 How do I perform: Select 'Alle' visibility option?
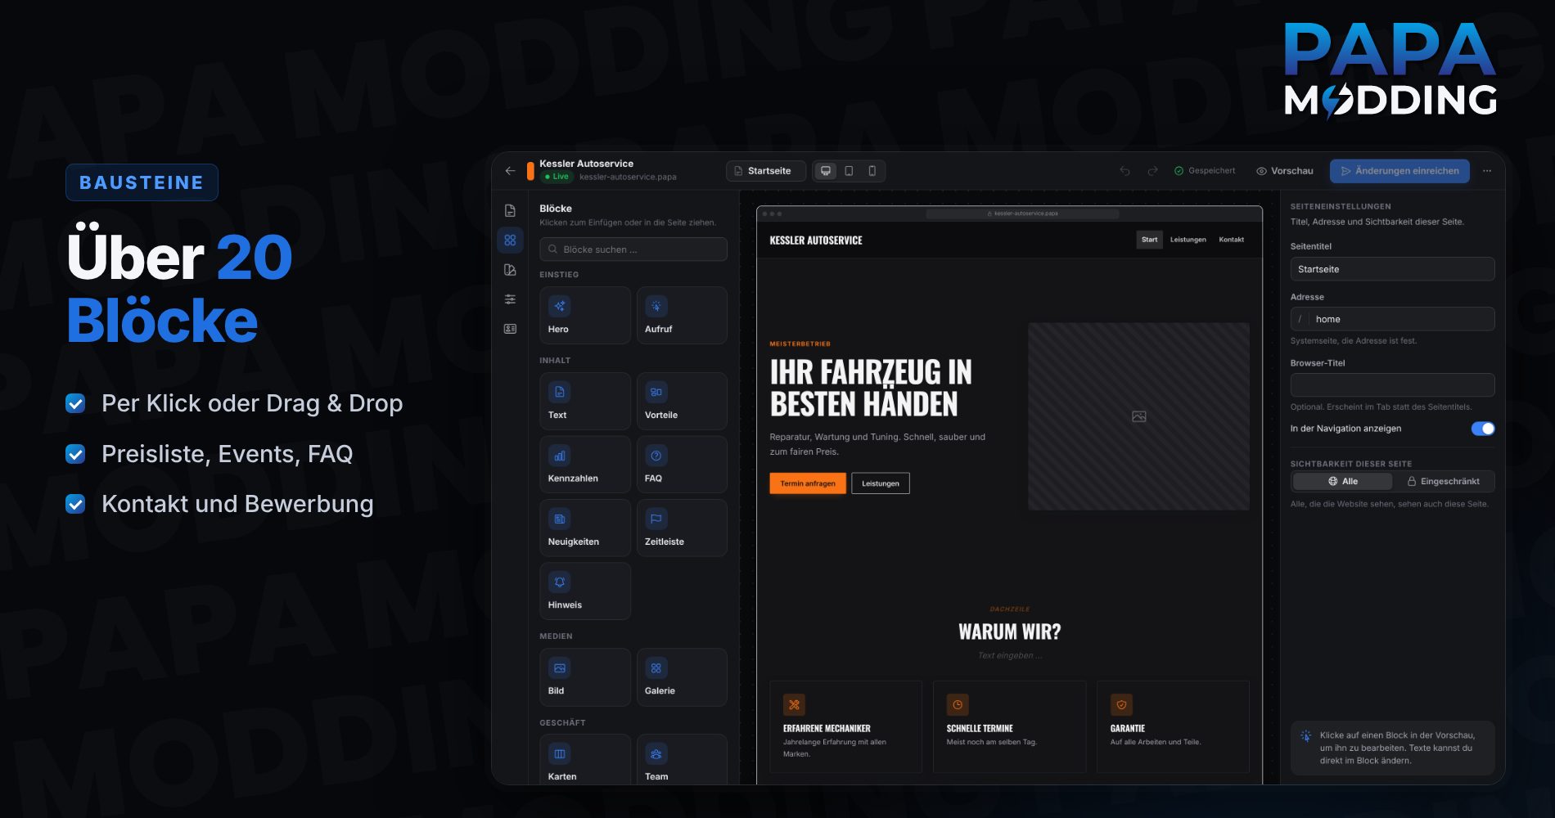[x=1343, y=481]
